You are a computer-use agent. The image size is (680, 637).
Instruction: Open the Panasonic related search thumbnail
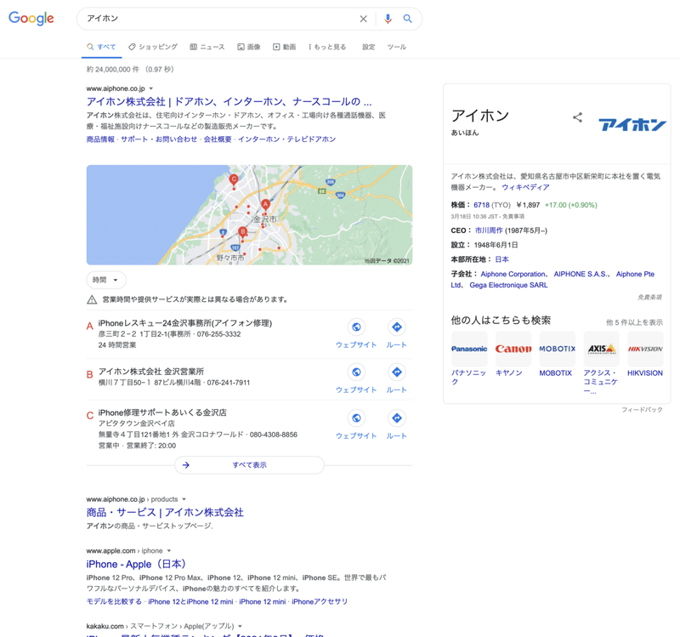click(469, 349)
